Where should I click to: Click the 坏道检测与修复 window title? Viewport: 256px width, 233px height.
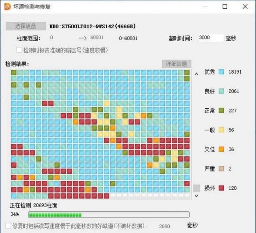click(x=32, y=7)
